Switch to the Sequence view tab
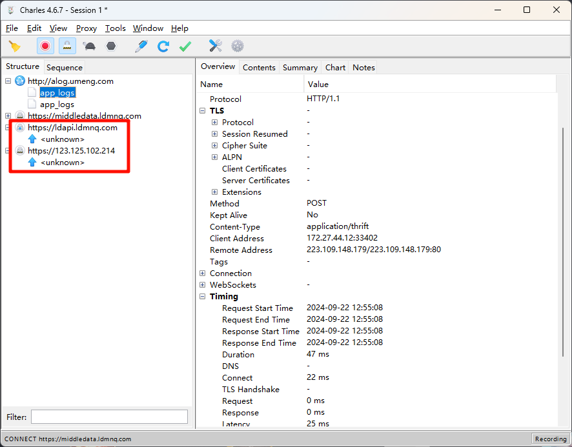This screenshot has height=447, width=572. 65,68
